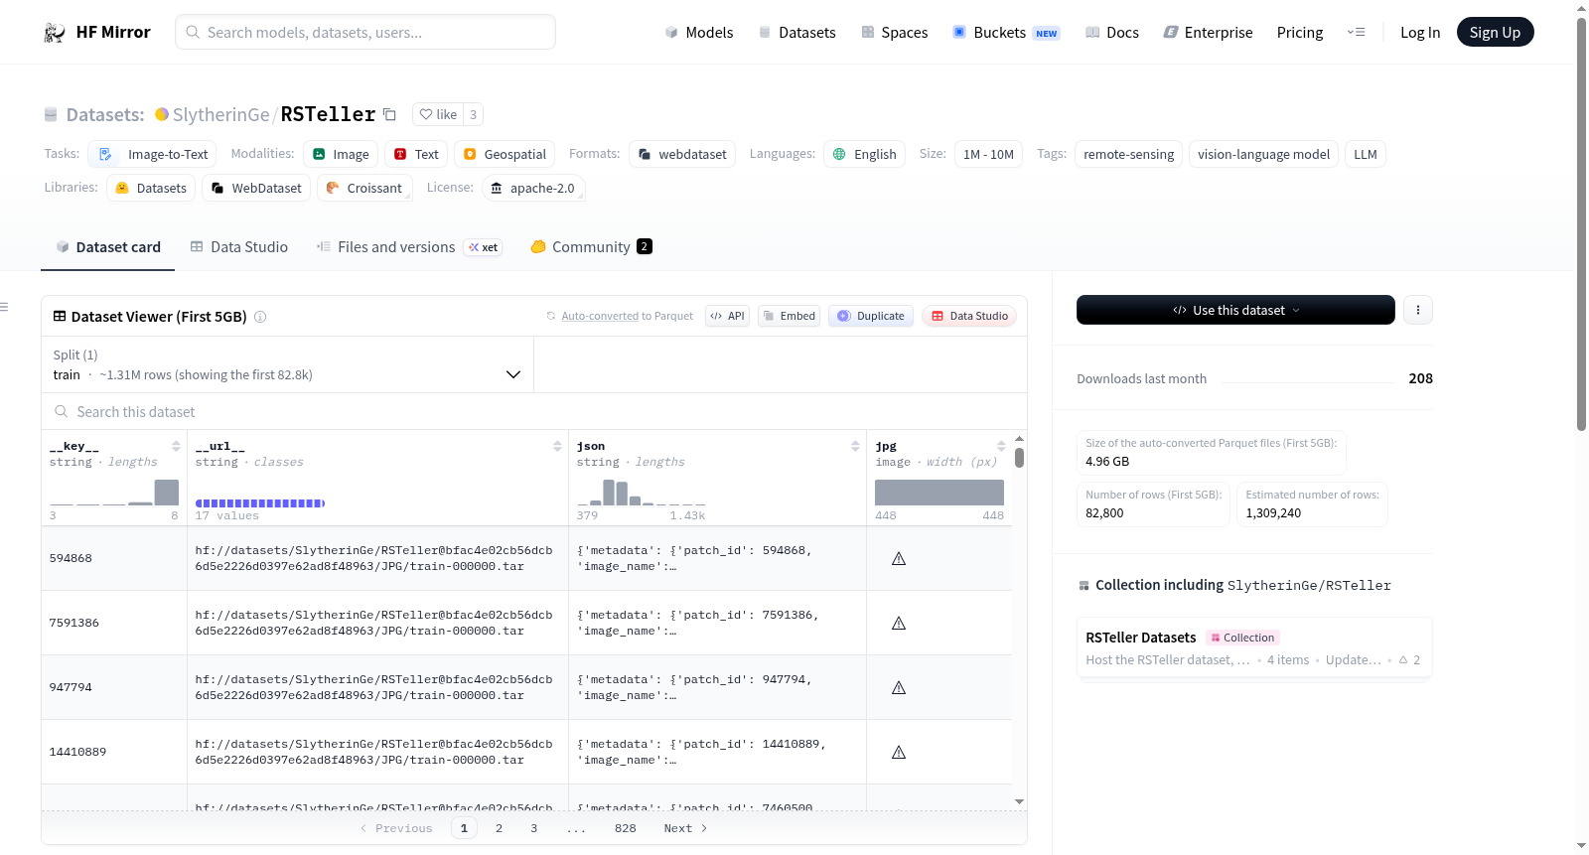Open the SlytherinGe profile link
1589x855 pixels.
[x=220, y=115]
